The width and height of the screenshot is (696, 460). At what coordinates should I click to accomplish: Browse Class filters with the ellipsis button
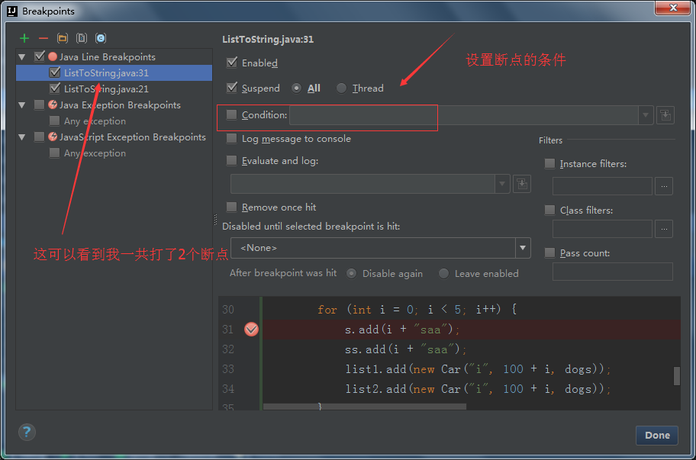pos(663,228)
